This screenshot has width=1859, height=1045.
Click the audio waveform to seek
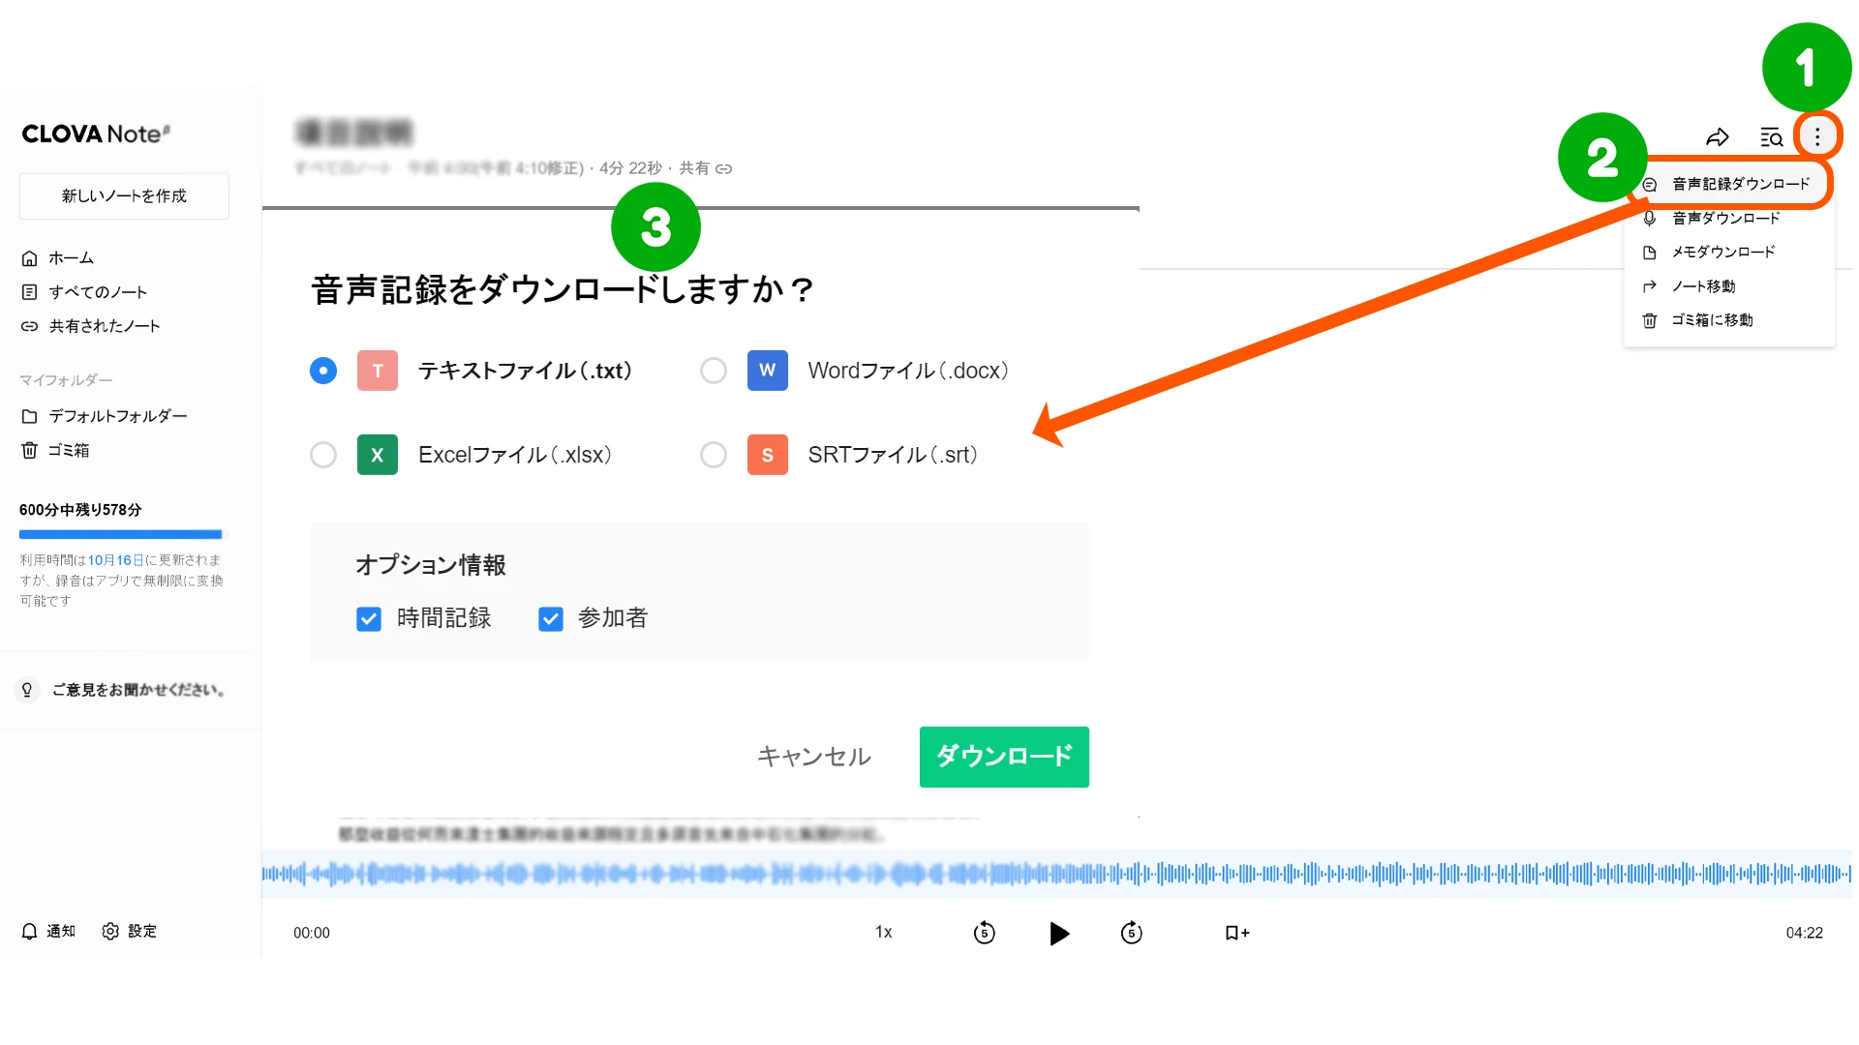click(1056, 875)
